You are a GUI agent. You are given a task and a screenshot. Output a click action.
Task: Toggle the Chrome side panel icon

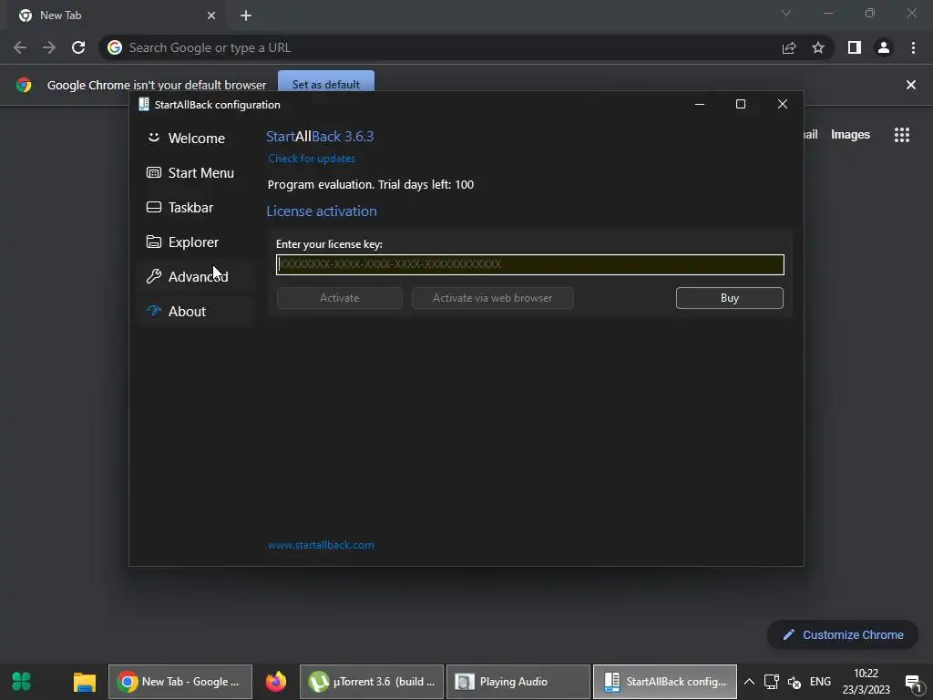coord(854,47)
